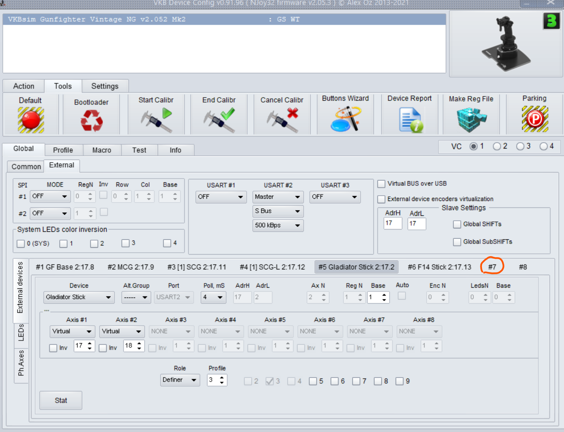Image resolution: width=564 pixels, height=432 pixels.
Task: Enable Virtual BUS over USB checkbox
Action: (381, 184)
